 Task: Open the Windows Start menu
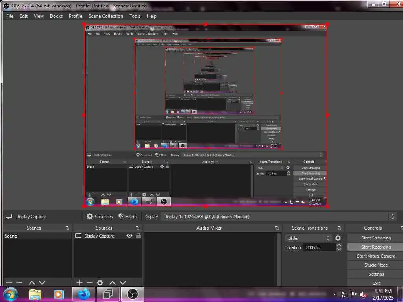11,294
